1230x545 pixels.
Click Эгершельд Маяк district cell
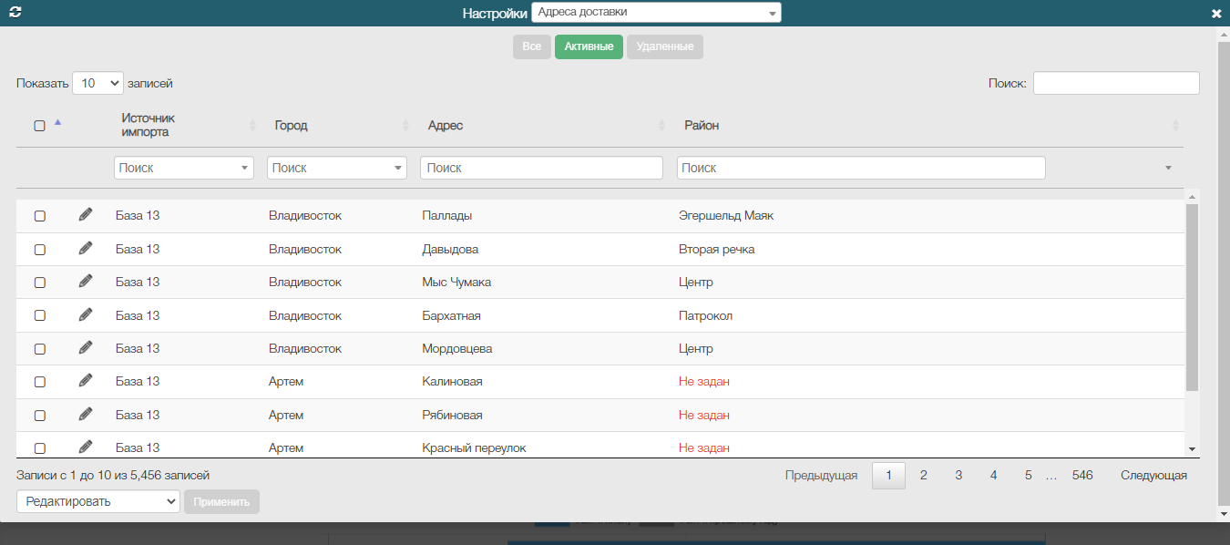point(725,215)
